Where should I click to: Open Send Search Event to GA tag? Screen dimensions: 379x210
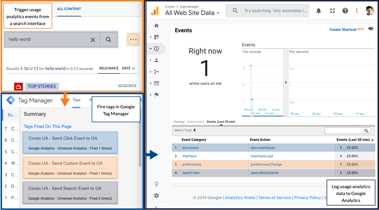(70, 193)
